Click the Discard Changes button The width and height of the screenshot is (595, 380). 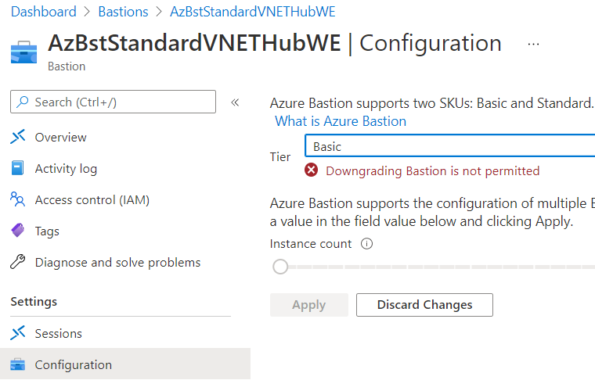(424, 305)
